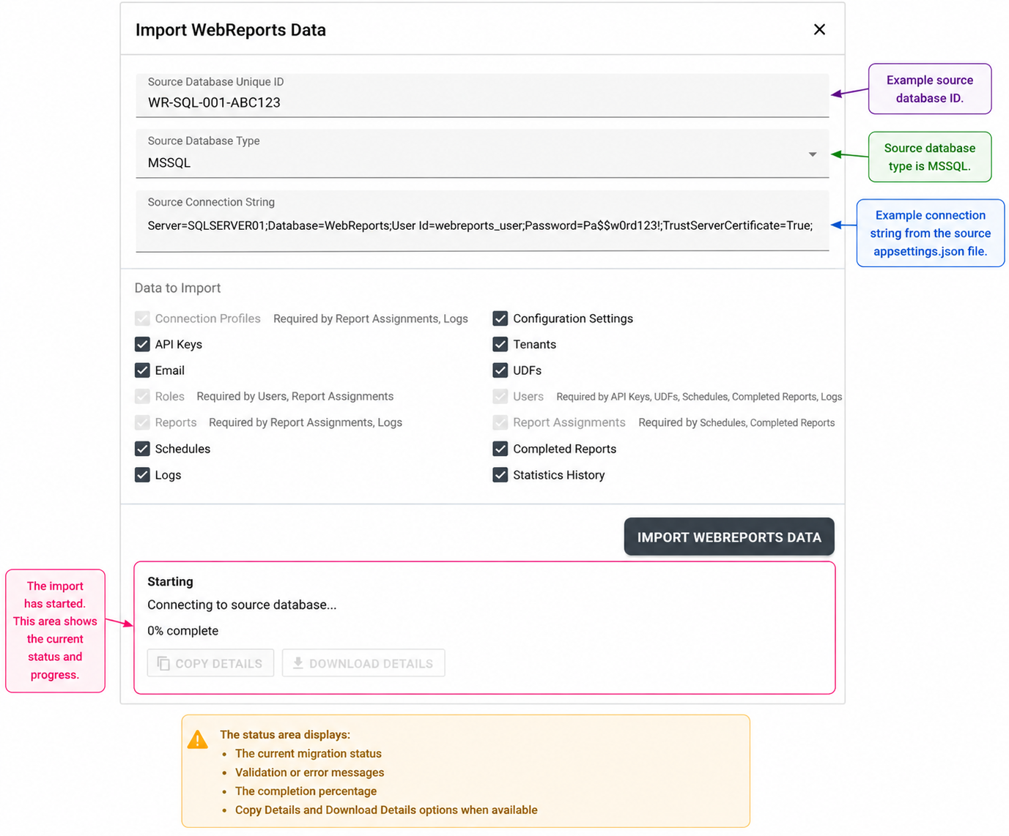Toggle the Tenants checkbox

click(x=500, y=344)
